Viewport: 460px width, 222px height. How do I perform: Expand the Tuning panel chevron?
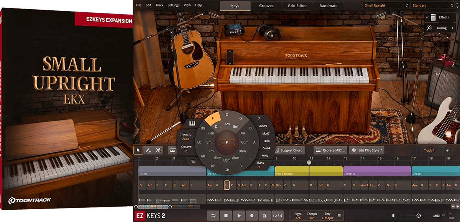(453, 28)
